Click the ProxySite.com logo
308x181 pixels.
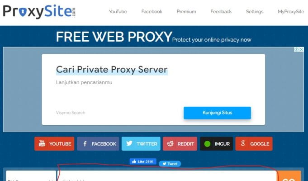pos(39,12)
